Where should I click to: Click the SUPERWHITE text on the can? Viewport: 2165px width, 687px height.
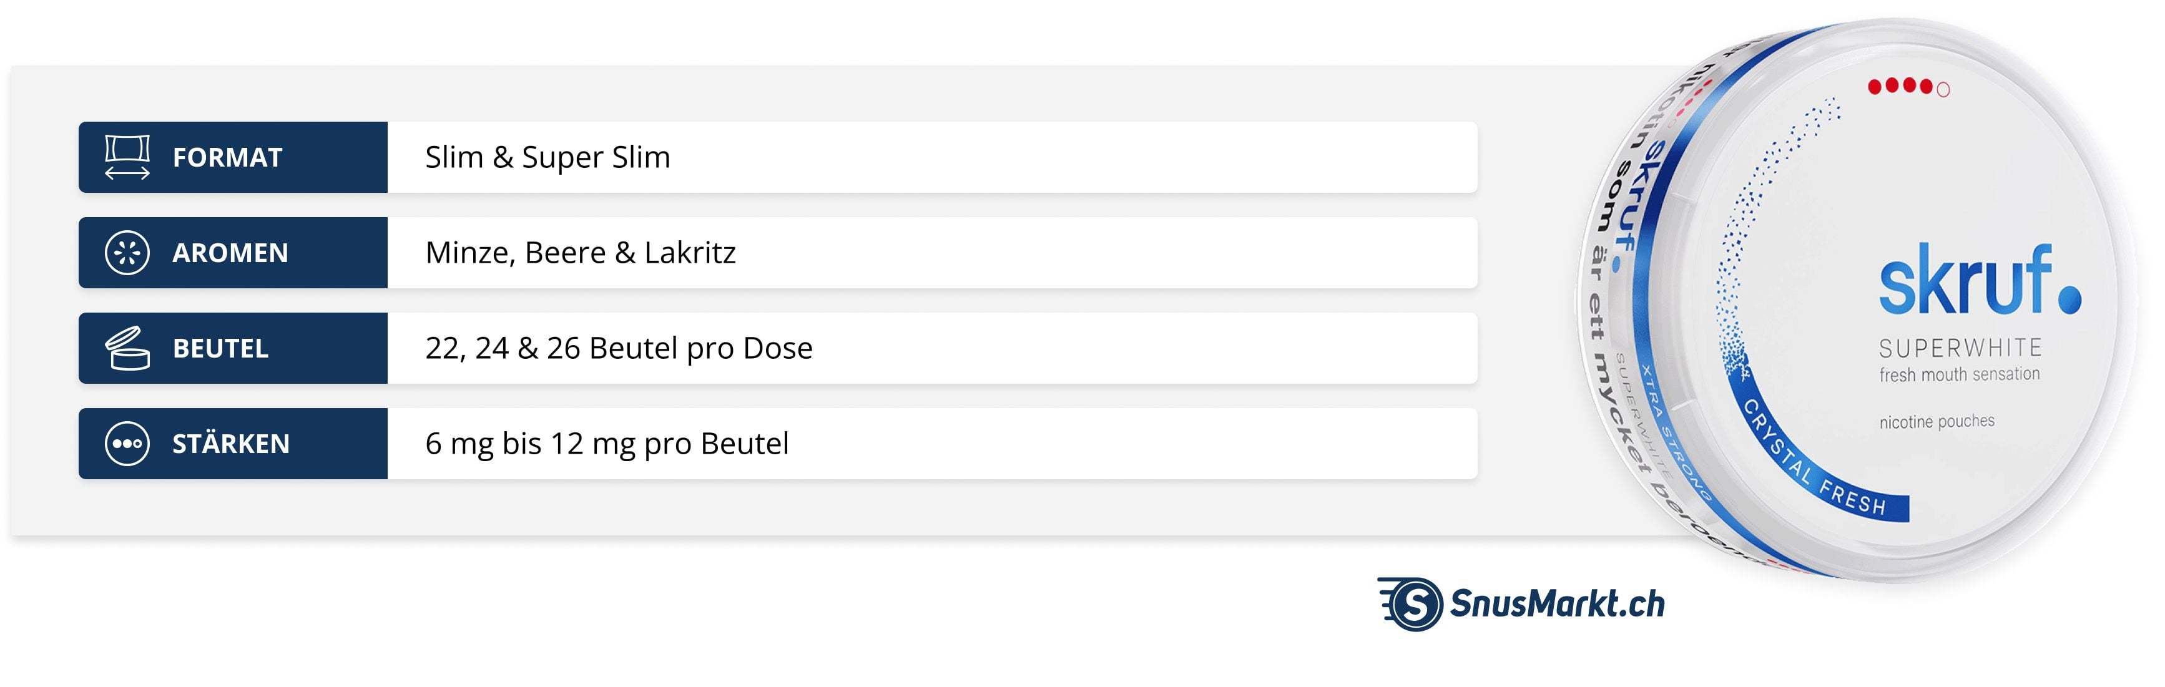(1960, 348)
